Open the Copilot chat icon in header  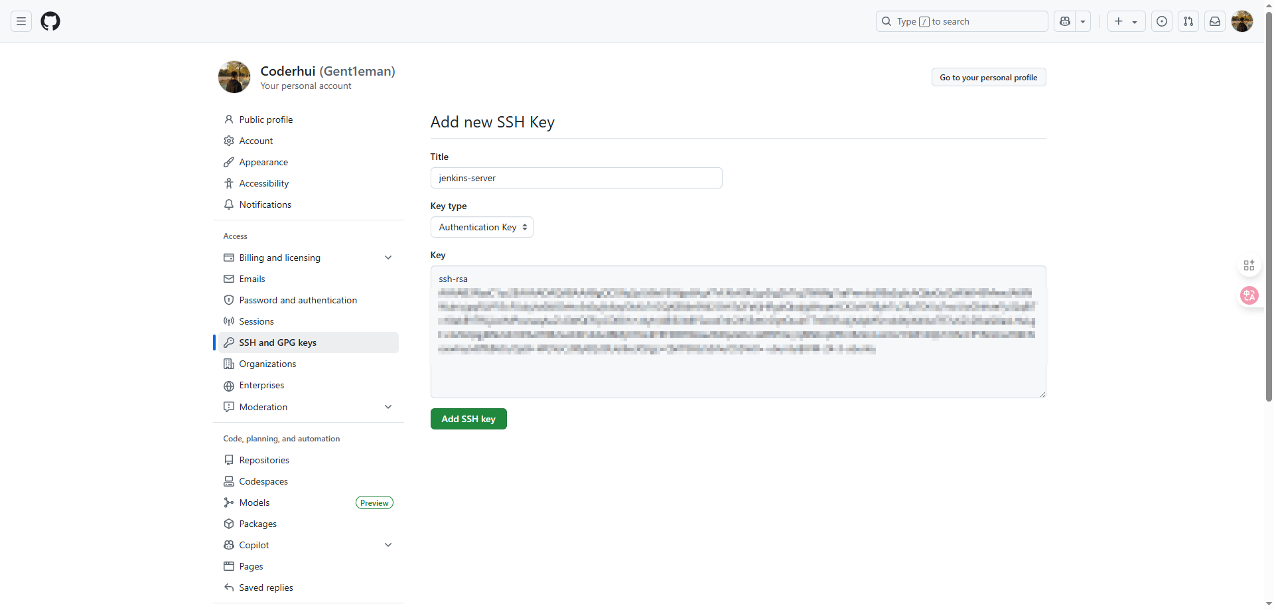pos(1065,21)
